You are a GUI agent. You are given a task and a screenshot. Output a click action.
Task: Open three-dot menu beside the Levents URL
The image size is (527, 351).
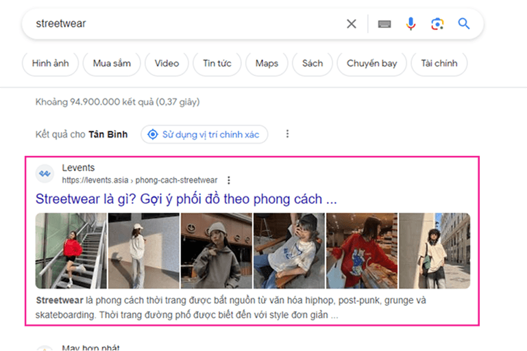229,181
